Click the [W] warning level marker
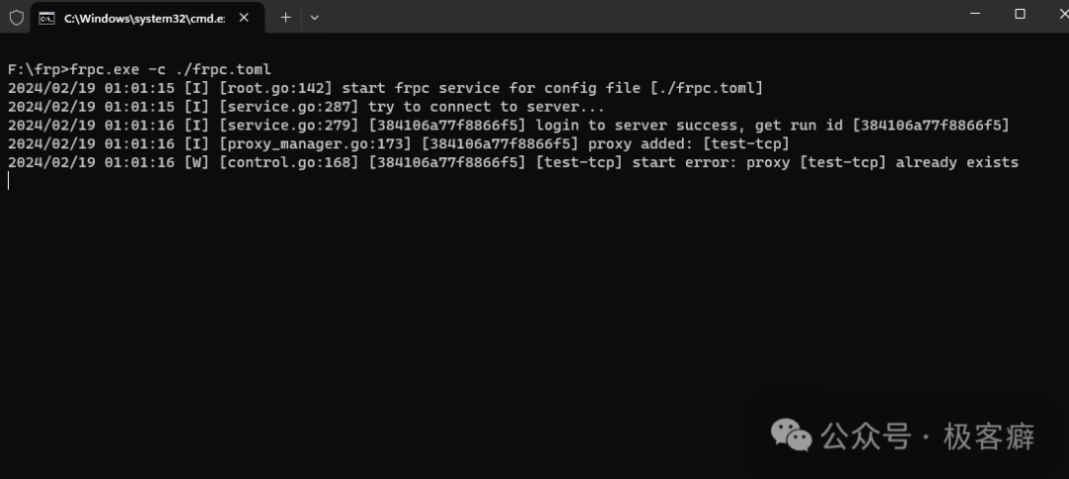Image resolution: width=1069 pixels, height=479 pixels. [197, 162]
